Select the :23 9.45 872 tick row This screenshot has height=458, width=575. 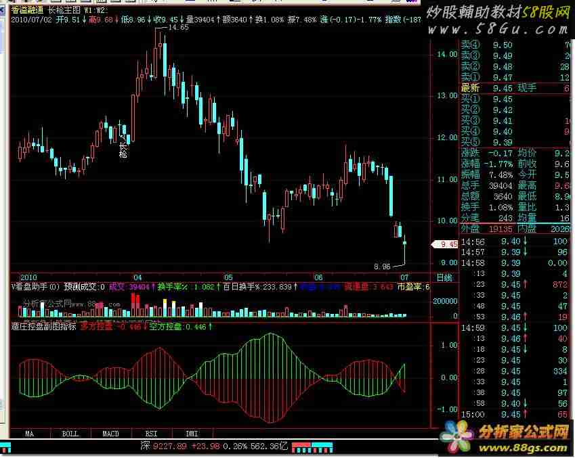click(515, 284)
